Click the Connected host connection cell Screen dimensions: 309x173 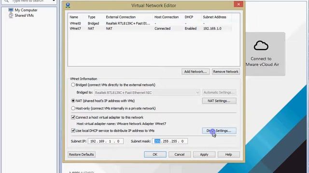[x=162, y=28]
